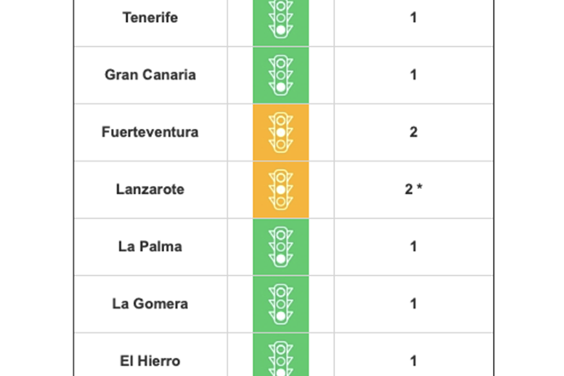Click La Palma's green traffic light icon
The height and width of the screenshot is (376, 564).
click(x=280, y=247)
